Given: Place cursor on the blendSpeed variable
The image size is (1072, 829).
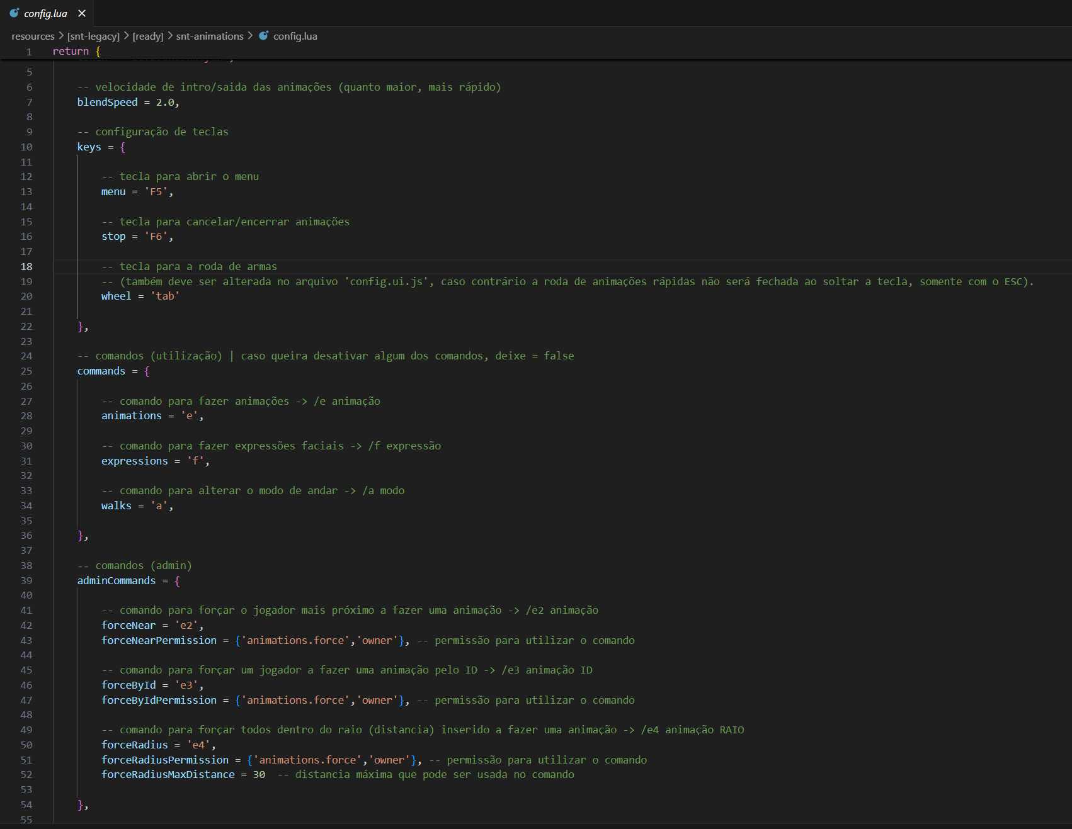Looking at the screenshot, I should click(107, 103).
